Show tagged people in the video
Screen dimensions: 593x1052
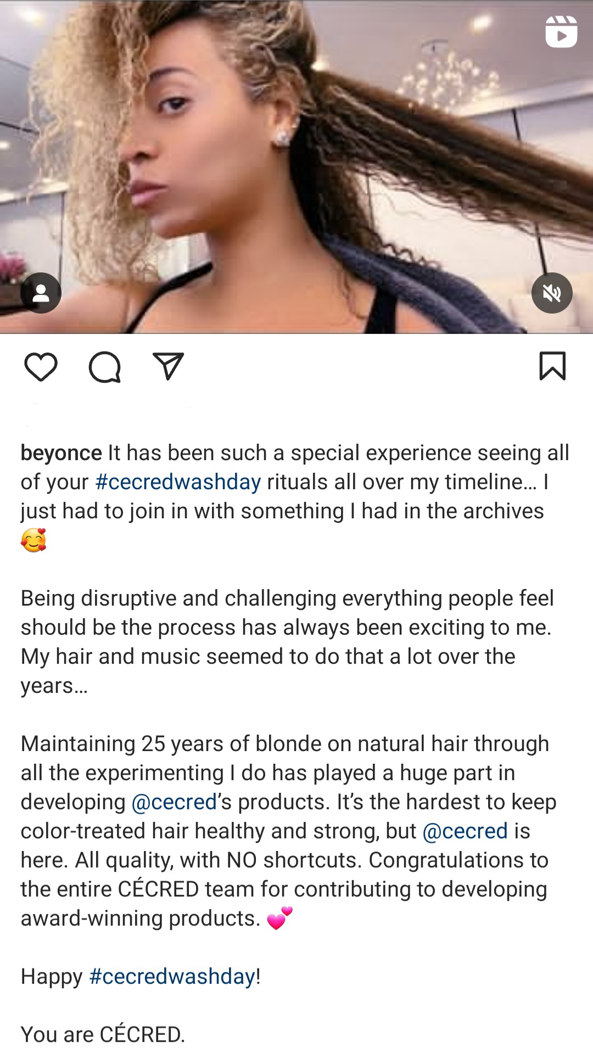(x=41, y=293)
